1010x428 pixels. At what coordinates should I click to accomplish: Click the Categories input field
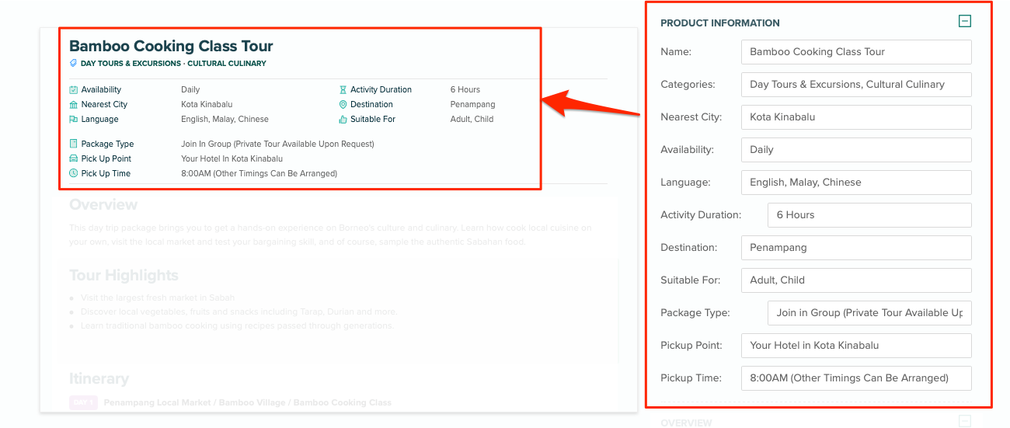(x=856, y=85)
